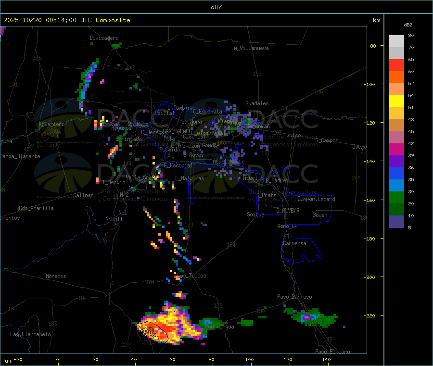Screen dimensions: 433x366
Task: Click the Carmensa district blue outline
Action: click(301, 251)
